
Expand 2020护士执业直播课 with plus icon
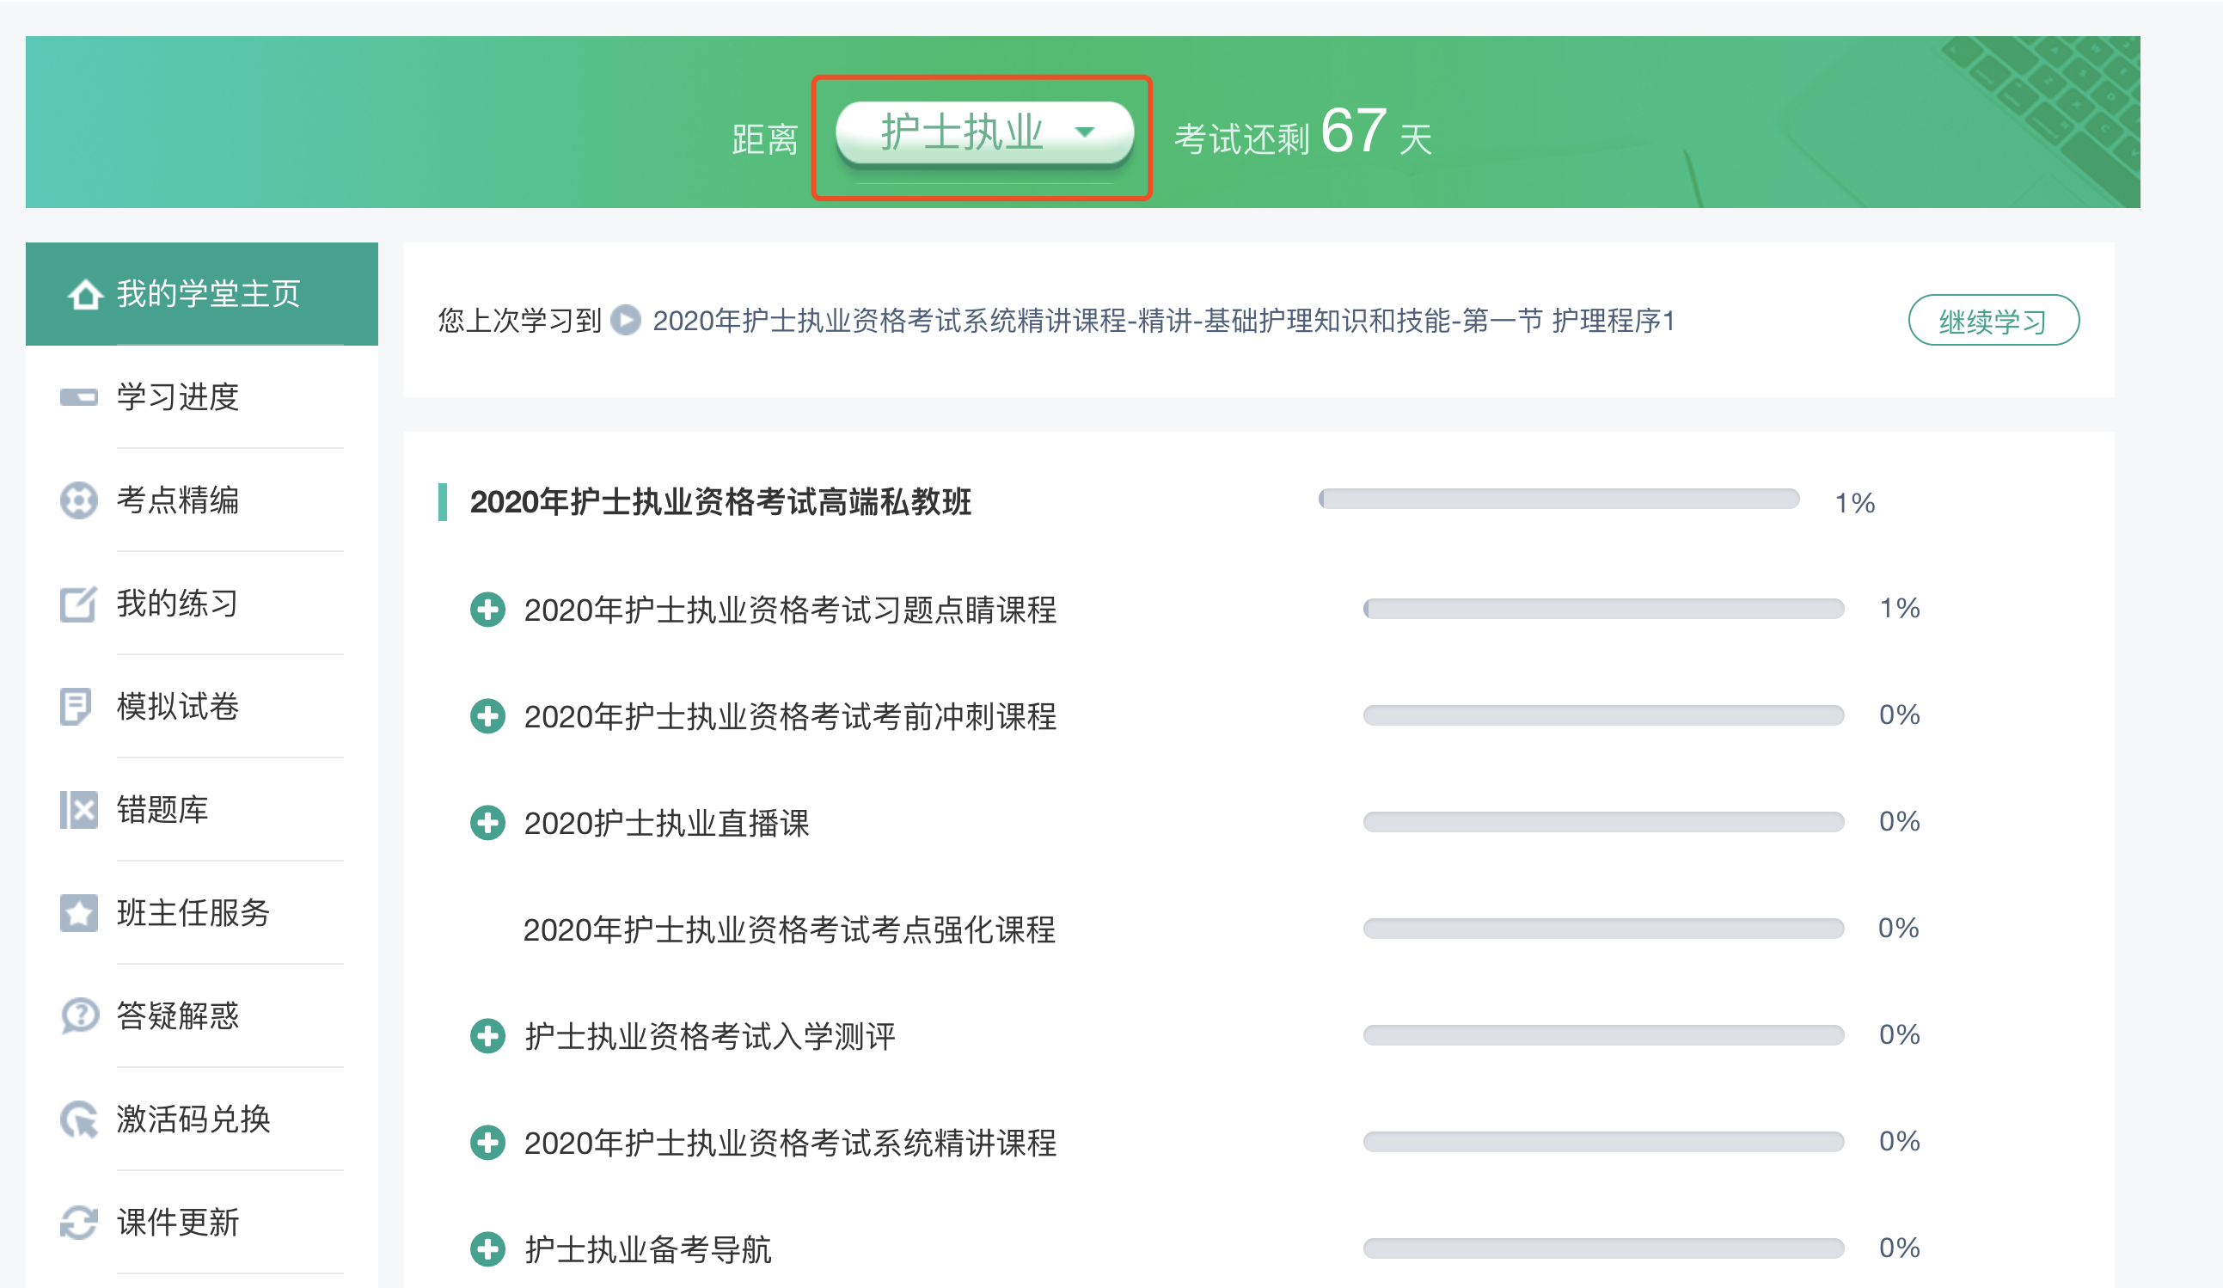[x=487, y=823]
